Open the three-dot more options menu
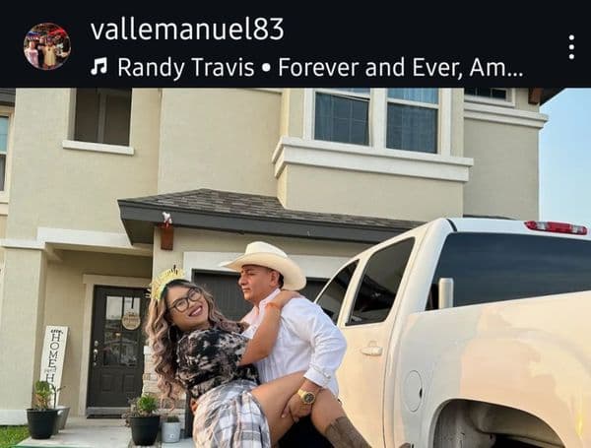591x448 pixels. pos(571,47)
